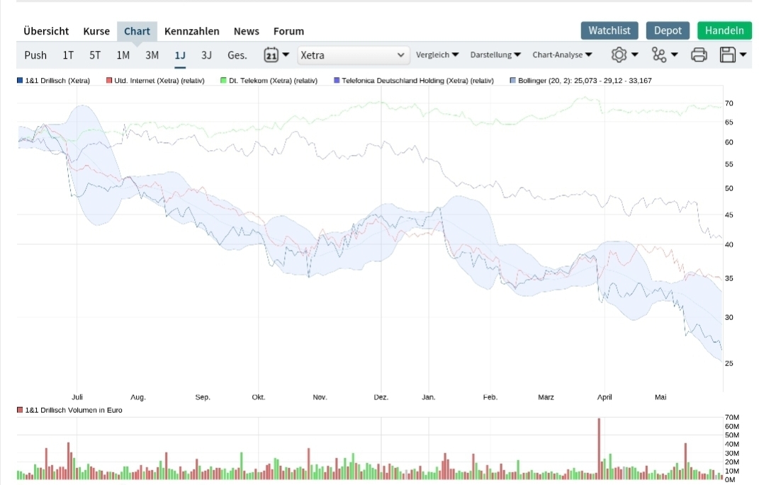Image resolution: width=759 pixels, height=485 pixels.
Task: Switch to the News tab
Action: pos(247,31)
